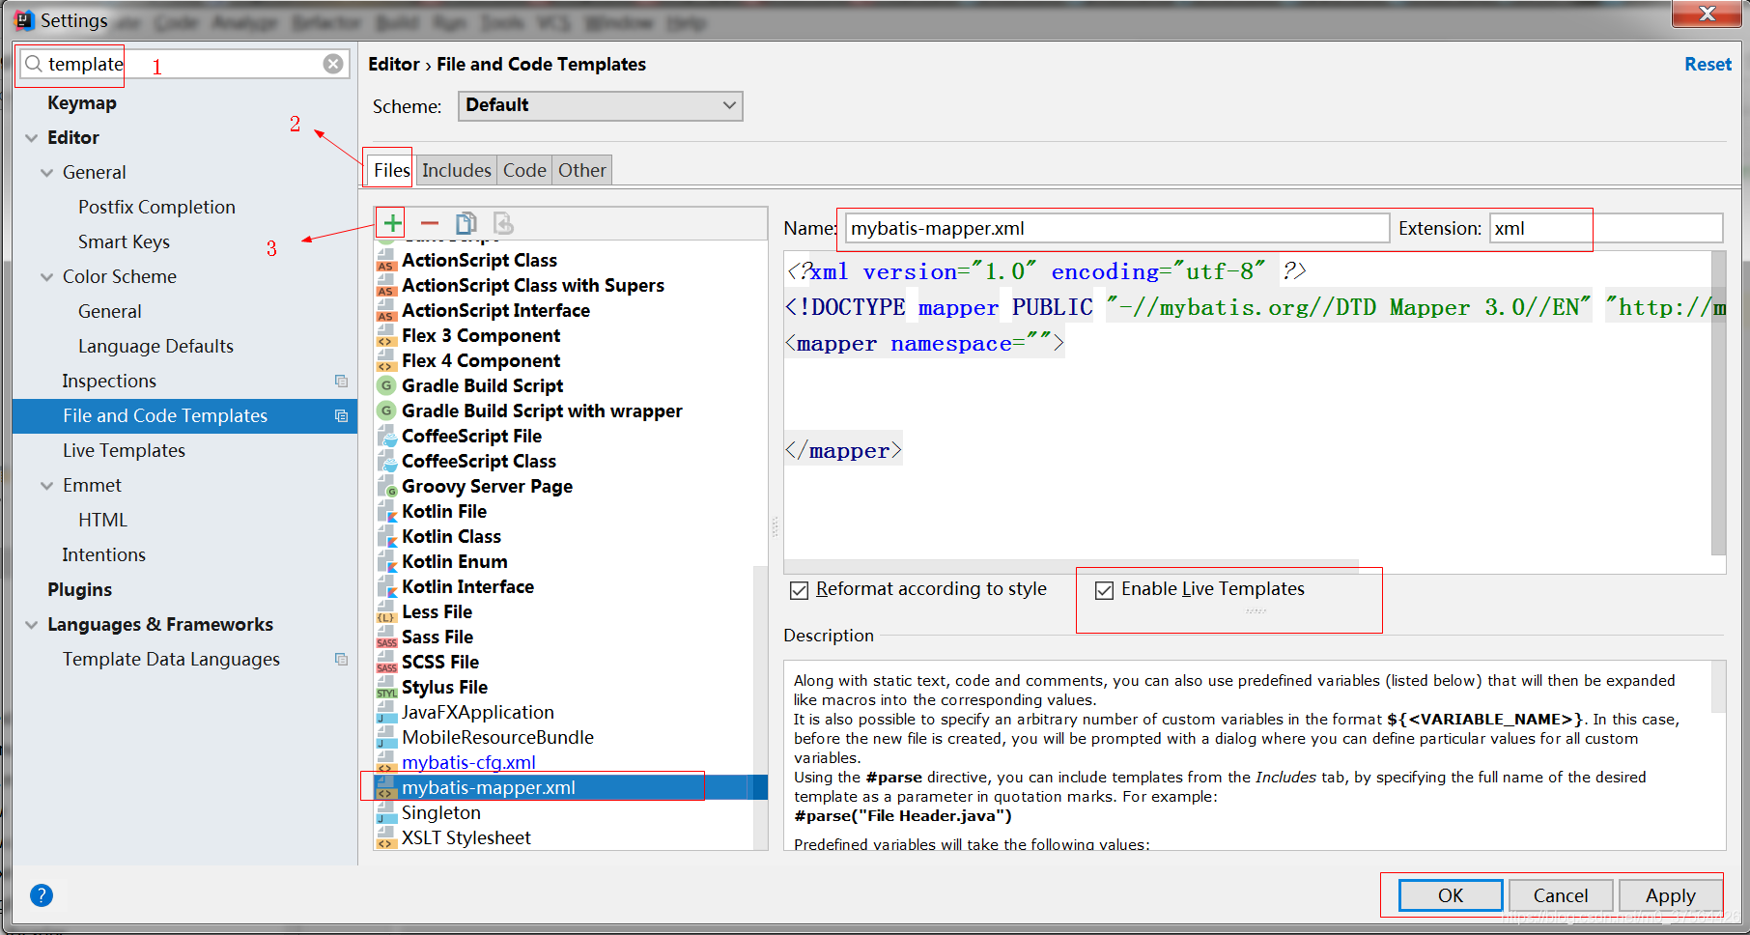
Task: Collapse the General node under Editor
Action: pos(47,173)
